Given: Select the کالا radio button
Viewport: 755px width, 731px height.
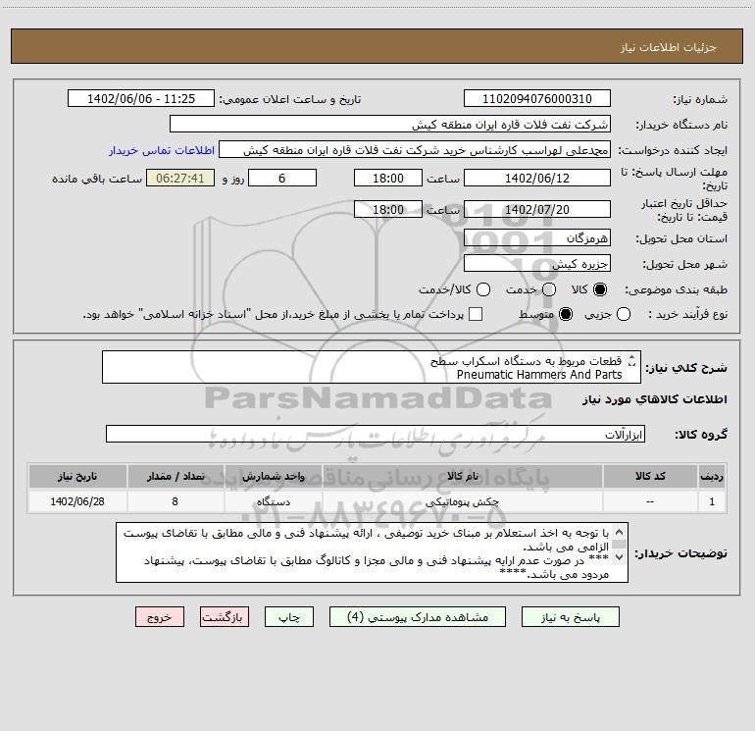Looking at the screenshot, I should (600, 289).
